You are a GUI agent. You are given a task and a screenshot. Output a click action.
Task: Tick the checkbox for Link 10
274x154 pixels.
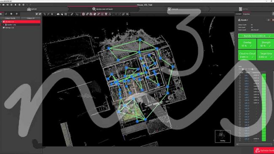click(x=240, y=100)
